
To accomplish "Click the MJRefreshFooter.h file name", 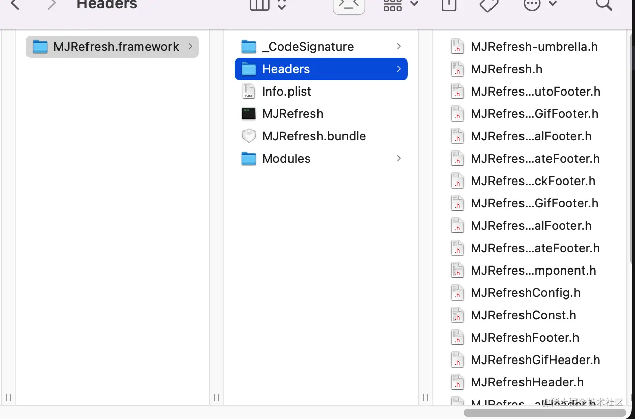I will click(x=525, y=338).
